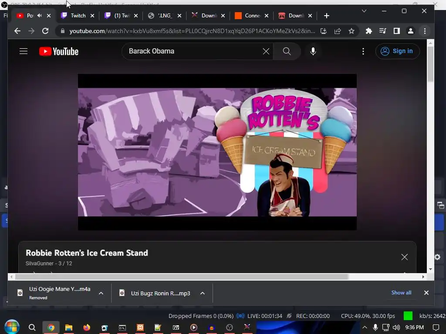
Task: Click the vertical page scrollbar thumb
Action: pyautogui.click(x=430, y=64)
